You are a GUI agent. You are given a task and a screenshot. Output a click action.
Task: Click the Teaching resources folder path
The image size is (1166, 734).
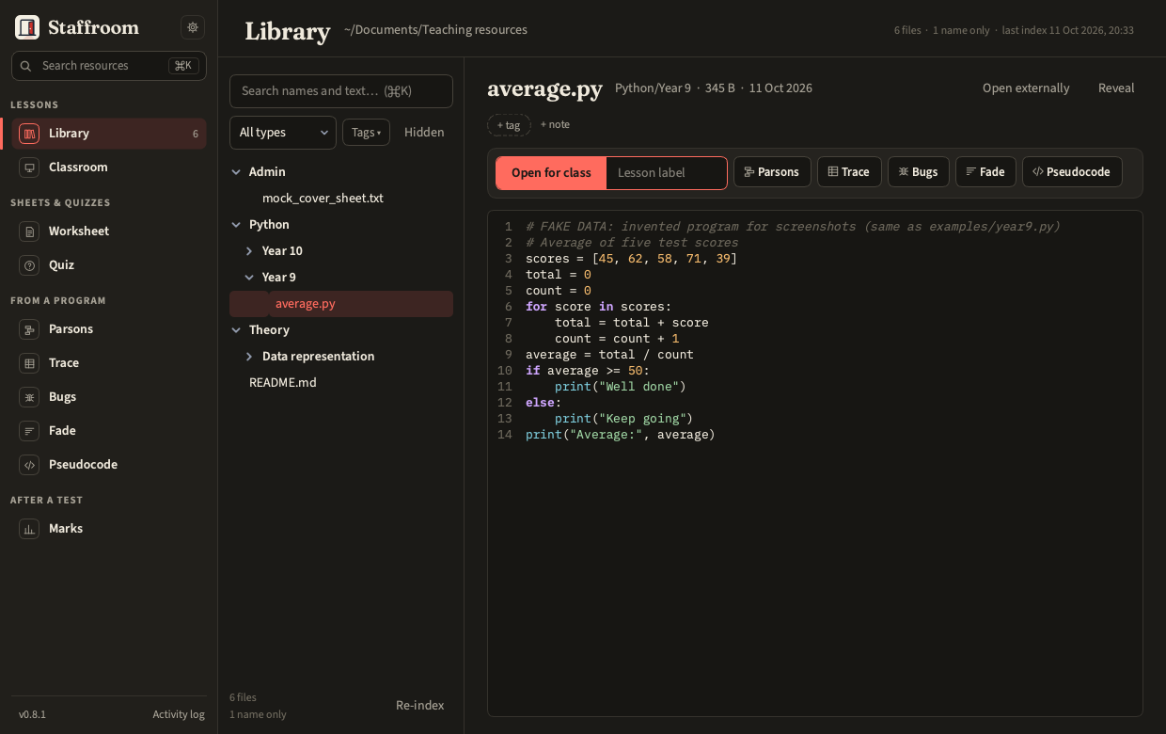point(435,30)
